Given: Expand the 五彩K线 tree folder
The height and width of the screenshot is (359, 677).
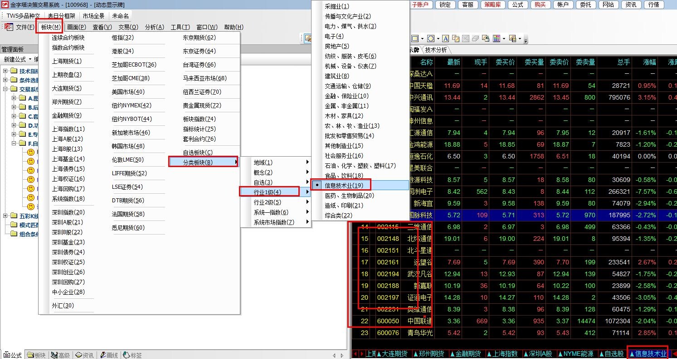Looking at the screenshot, I should coord(5,216).
